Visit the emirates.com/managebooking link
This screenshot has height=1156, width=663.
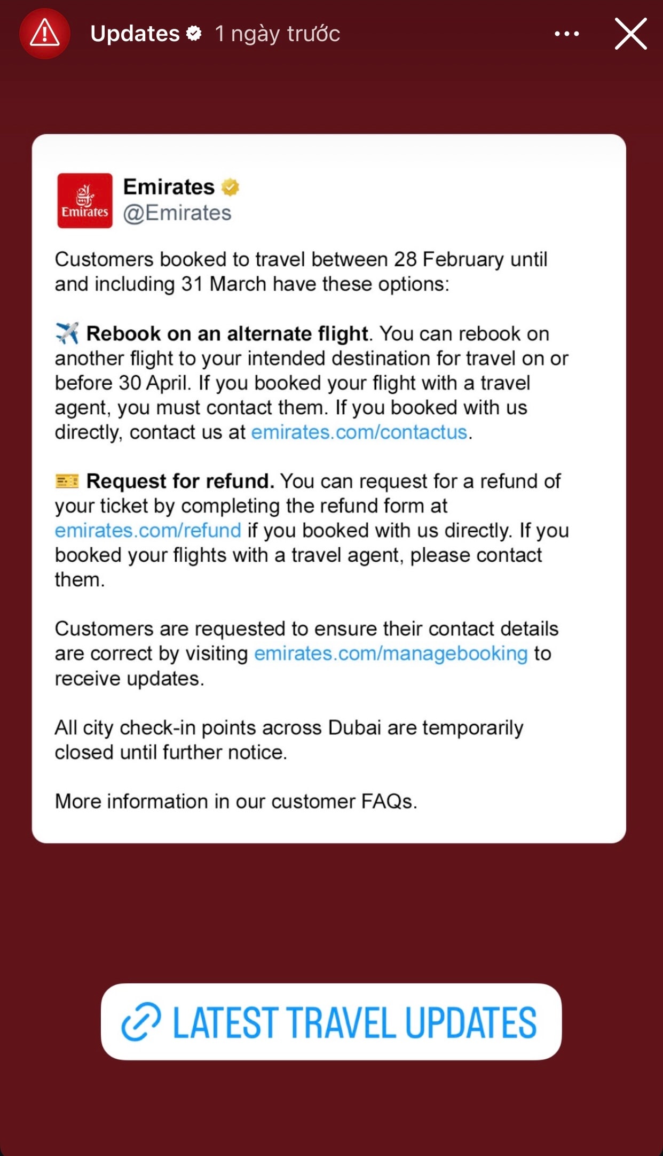point(391,653)
